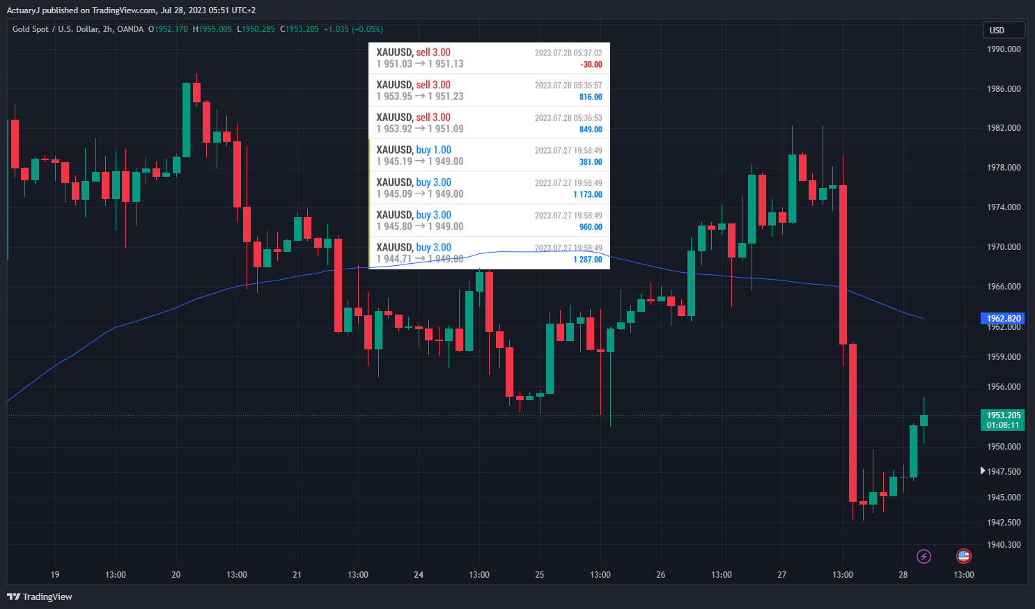1035x609 pixels.
Task: Select the buy 1.00 trade row
Action: 489,155
